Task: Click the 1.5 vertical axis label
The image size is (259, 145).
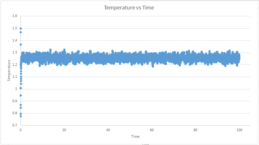Action: [15, 28]
